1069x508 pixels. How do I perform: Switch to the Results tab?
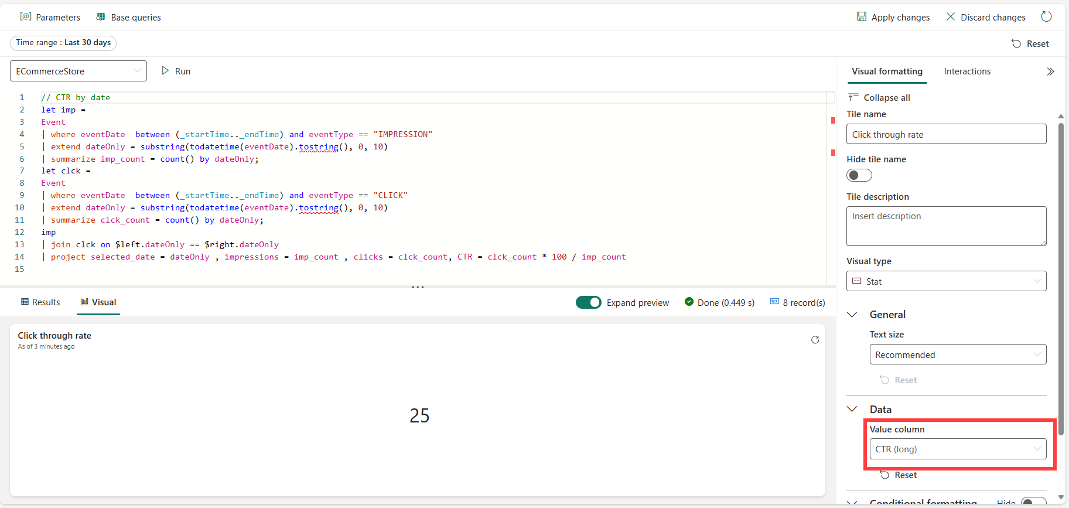coord(40,302)
